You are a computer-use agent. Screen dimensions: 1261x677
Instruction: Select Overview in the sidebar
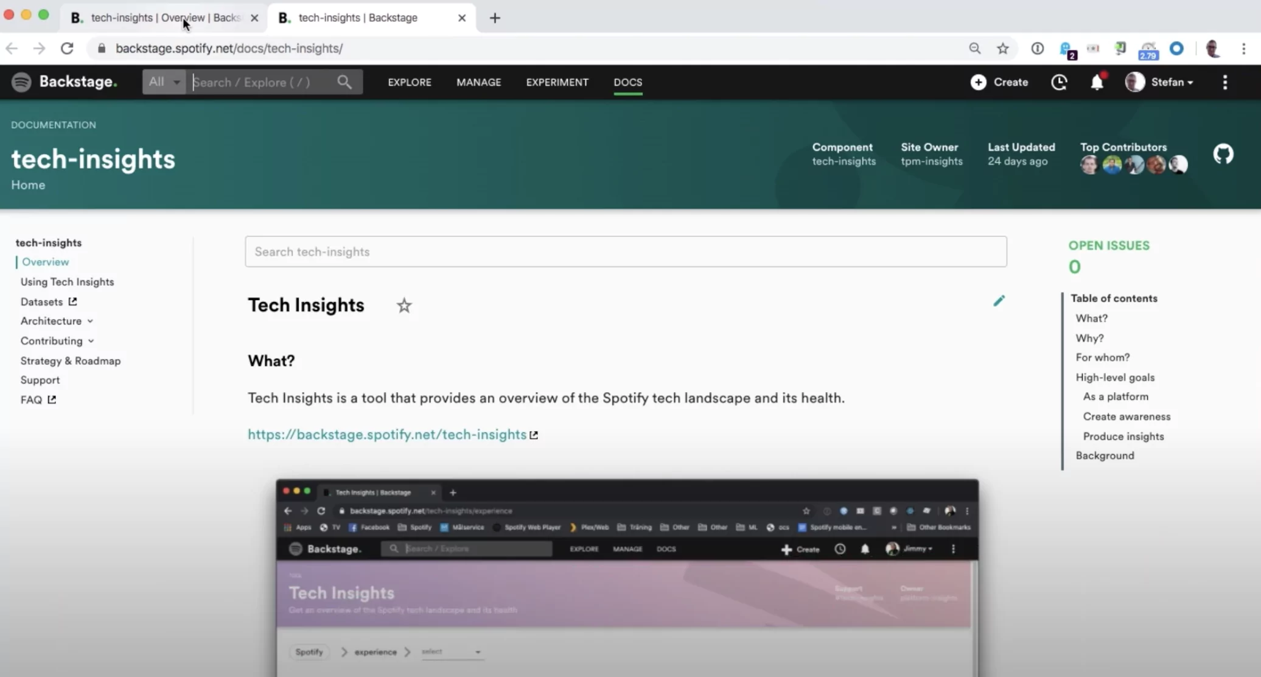tap(46, 262)
